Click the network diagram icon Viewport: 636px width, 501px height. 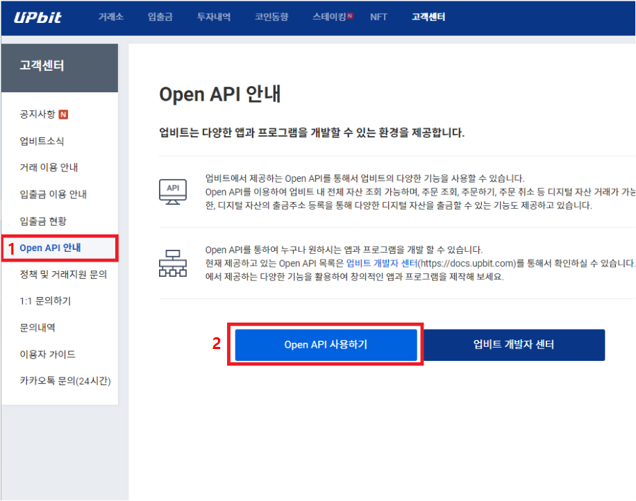point(173,264)
